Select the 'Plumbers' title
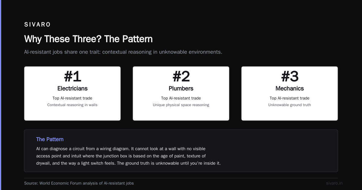 [181, 88]
